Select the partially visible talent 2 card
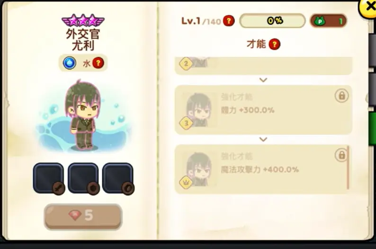 (263, 66)
